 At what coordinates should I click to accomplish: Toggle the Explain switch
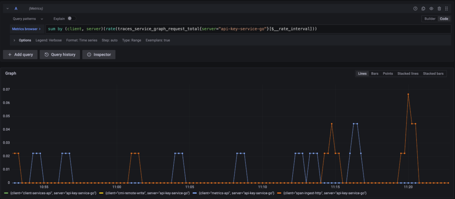pos(72,19)
